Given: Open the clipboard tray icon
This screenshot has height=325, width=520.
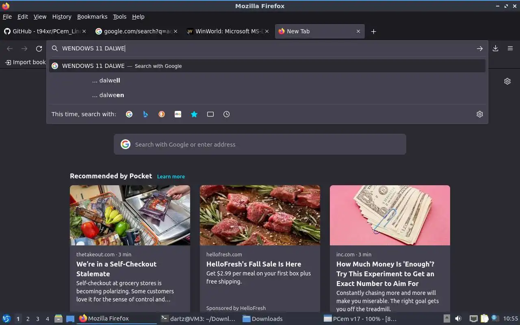Looking at the screenshot, I should point(484,318).
